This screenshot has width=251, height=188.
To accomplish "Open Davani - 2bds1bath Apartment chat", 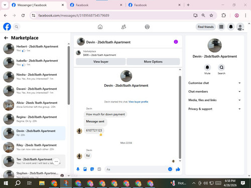I will tap(34, 91).
